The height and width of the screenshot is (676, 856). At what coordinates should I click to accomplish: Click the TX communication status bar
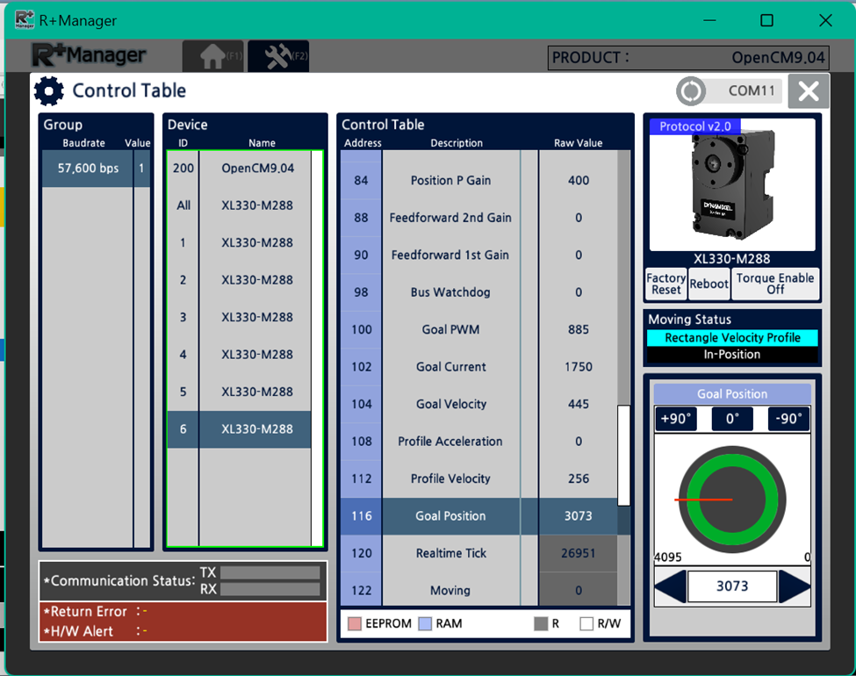(x=270, y=572)
